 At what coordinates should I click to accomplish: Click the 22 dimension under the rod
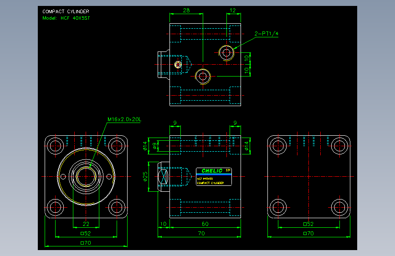[86, 224]
